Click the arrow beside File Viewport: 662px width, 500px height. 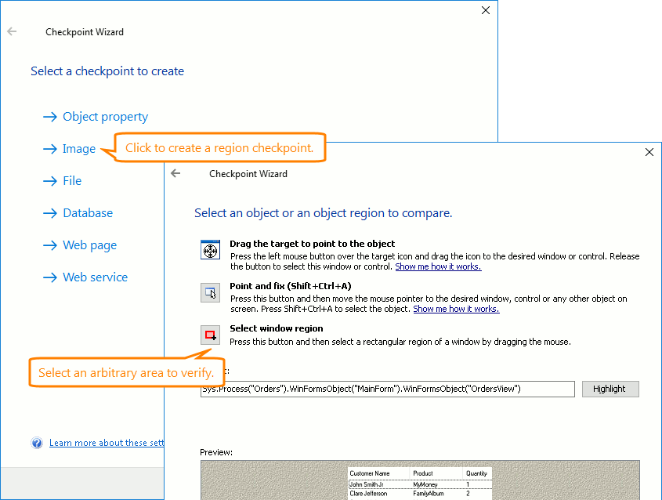(x=50, y=181)
